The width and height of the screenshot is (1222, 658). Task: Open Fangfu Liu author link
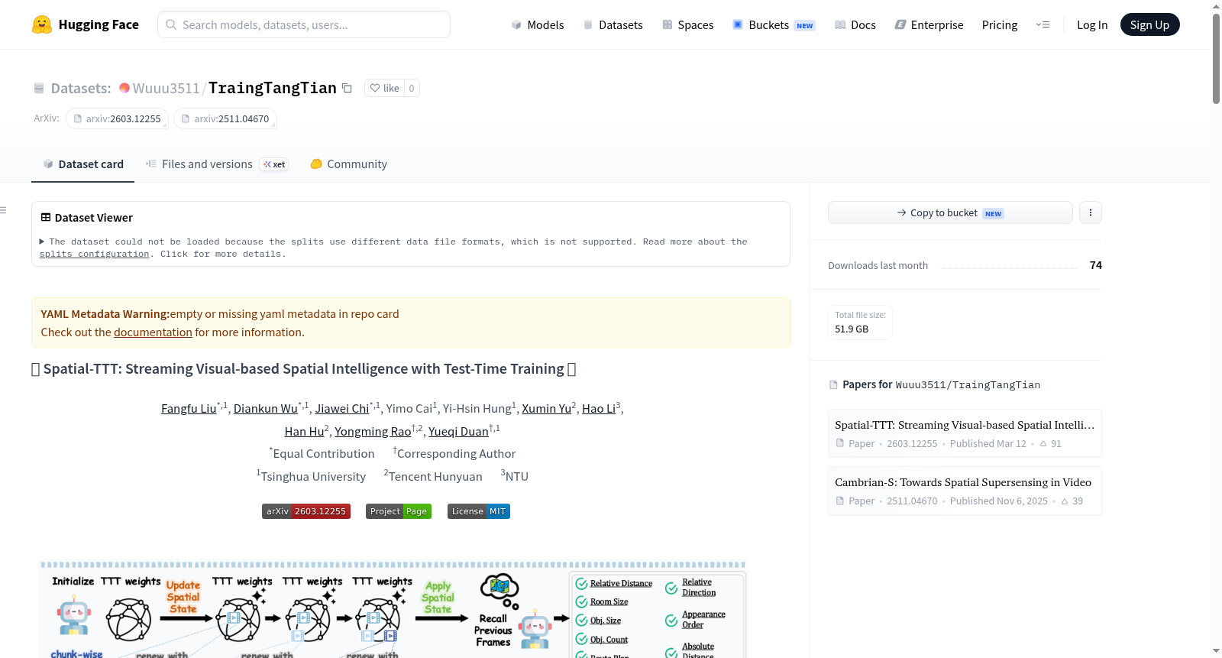coord(189,409)
